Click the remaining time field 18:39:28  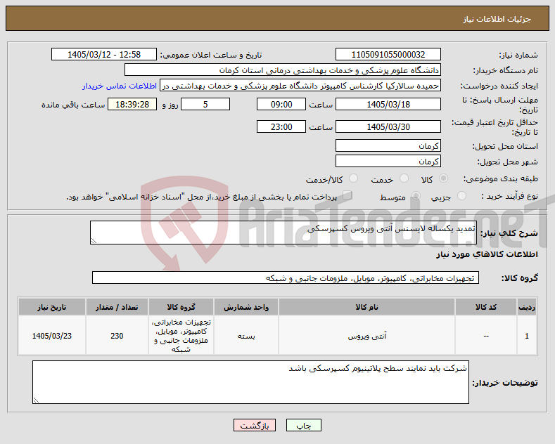pyautogui.click(x=132, y=104)
